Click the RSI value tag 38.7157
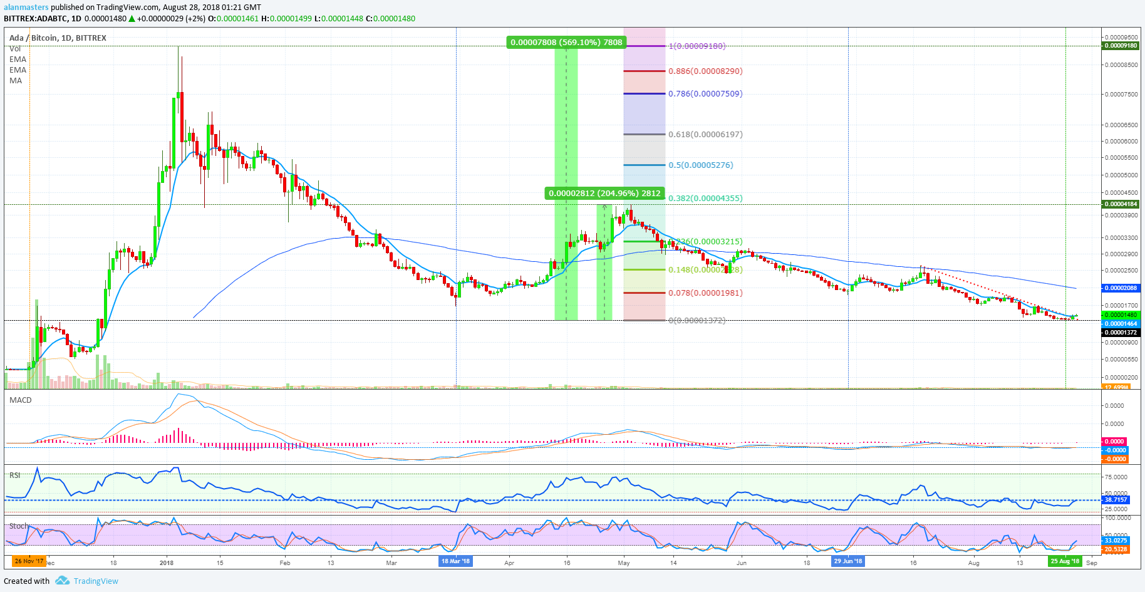1145x592 pixels. pos(1116,500)
